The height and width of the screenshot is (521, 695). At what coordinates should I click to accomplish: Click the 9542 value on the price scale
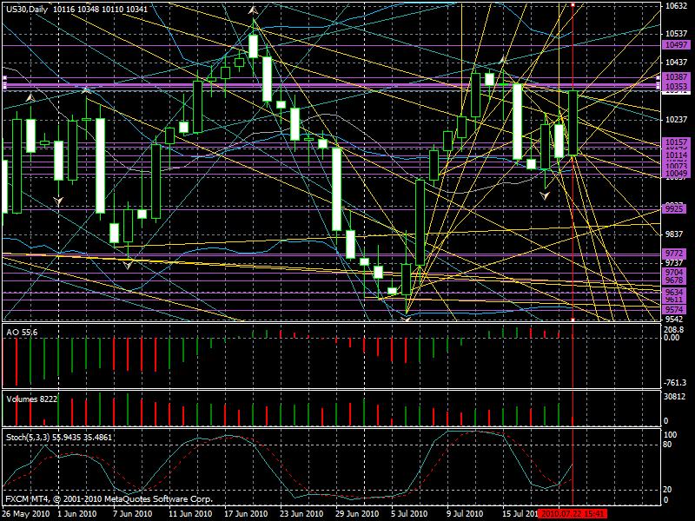[x=674, y=319]
